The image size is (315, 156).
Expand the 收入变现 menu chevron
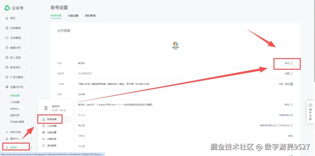tap(32, 58)
